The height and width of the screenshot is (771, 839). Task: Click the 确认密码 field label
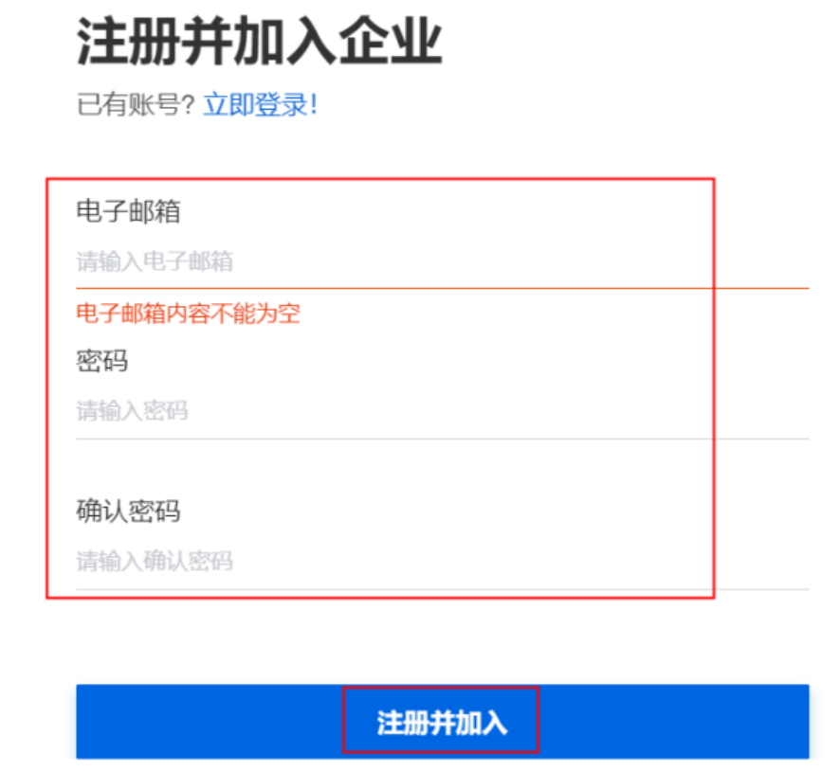point(128,511)
